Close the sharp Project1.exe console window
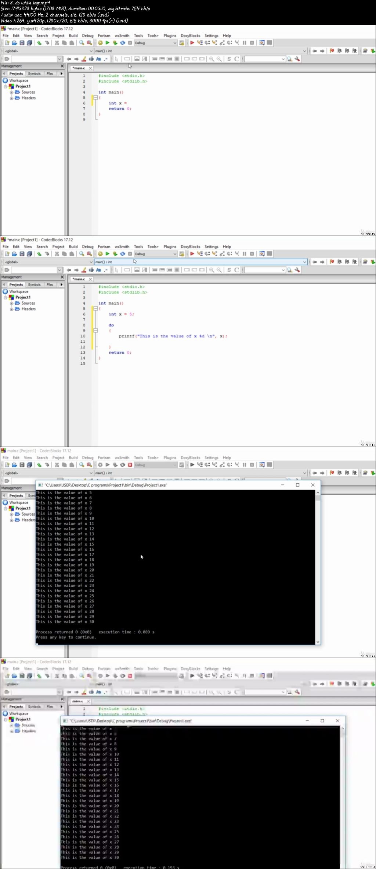Image resolution: width=376 pixels, height=869 pixels. pos(312,485)
